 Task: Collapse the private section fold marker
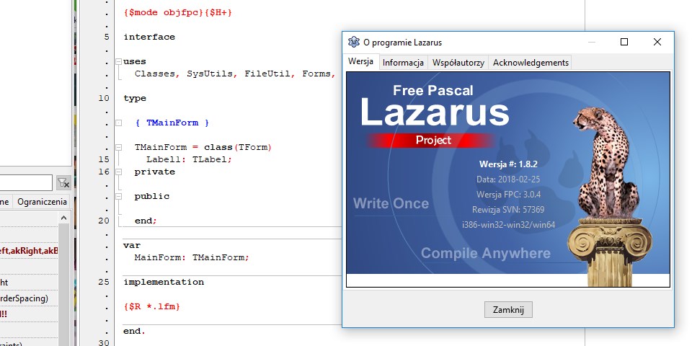click(118, 172)
